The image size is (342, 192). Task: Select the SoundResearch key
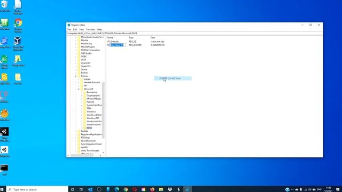88,141
